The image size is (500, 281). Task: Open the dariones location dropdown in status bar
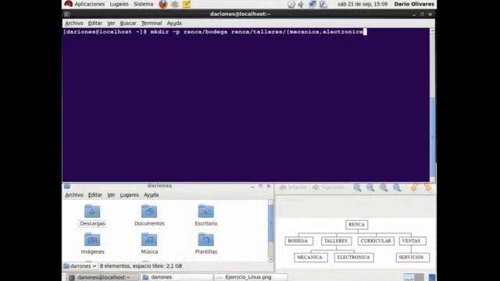click(x=80, y=266)
